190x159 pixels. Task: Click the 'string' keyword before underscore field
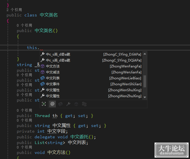24,65
